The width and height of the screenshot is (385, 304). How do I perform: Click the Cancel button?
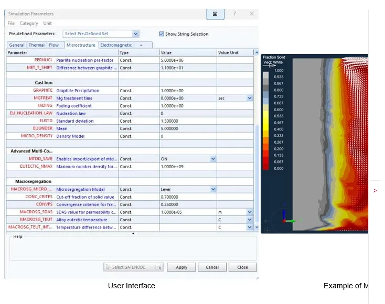[212, 267]
